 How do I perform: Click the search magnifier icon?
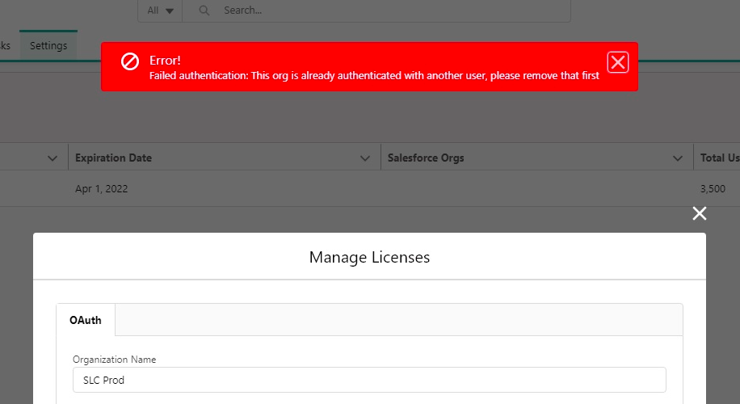(204, 11)
